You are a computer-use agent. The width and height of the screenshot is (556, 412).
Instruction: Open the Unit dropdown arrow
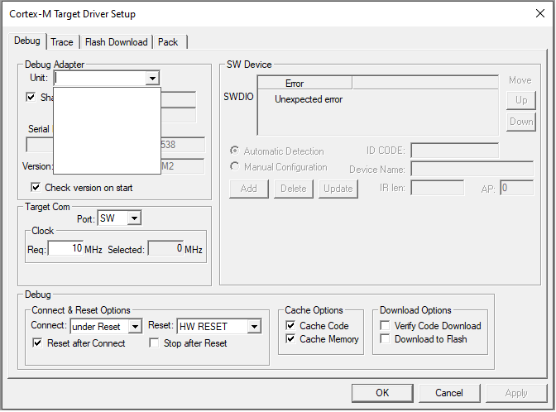[x=152, y=78]
